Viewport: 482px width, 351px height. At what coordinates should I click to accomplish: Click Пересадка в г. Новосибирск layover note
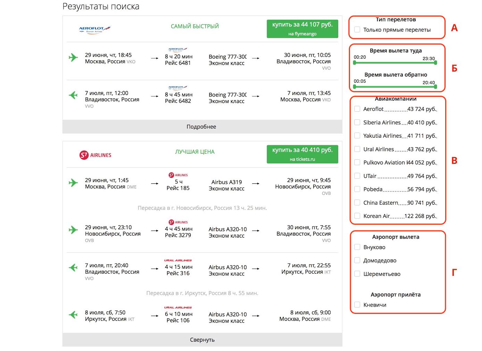pyautogui.click(x=202, y=208)
